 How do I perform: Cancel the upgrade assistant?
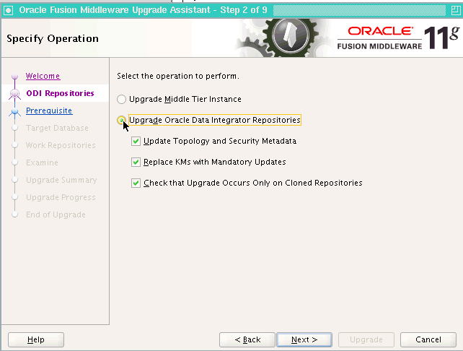pyautogui.click(x=428, y=339)
